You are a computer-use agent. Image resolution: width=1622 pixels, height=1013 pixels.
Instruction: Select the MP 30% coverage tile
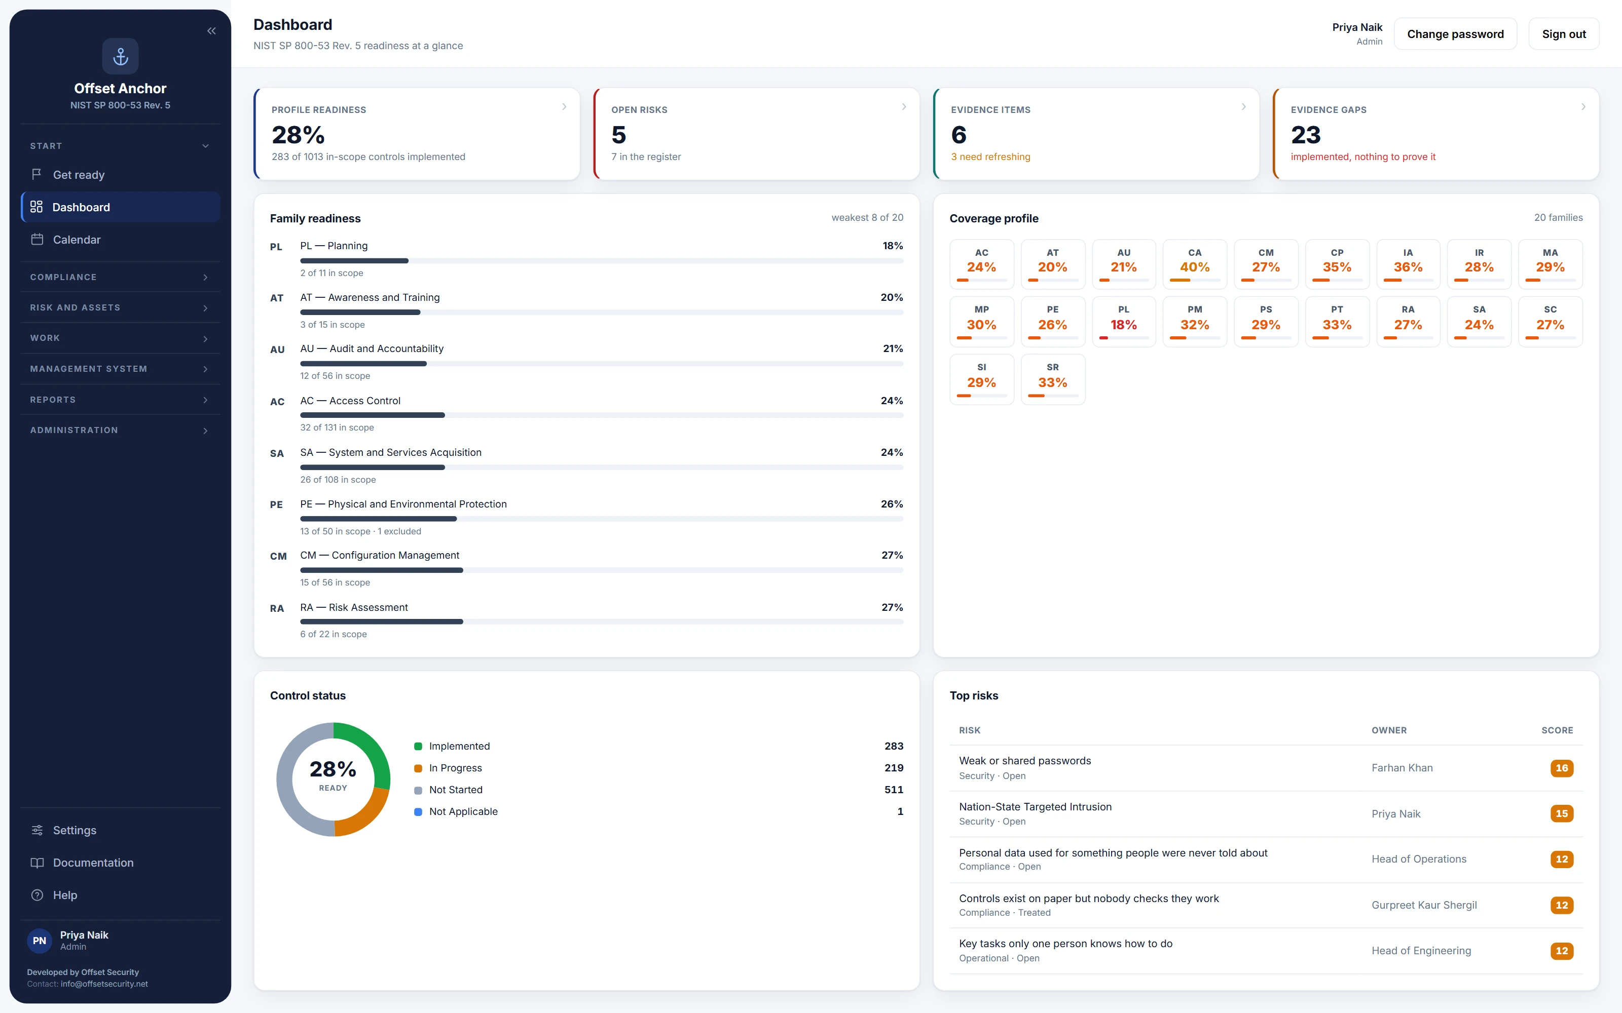pos(981,322)
